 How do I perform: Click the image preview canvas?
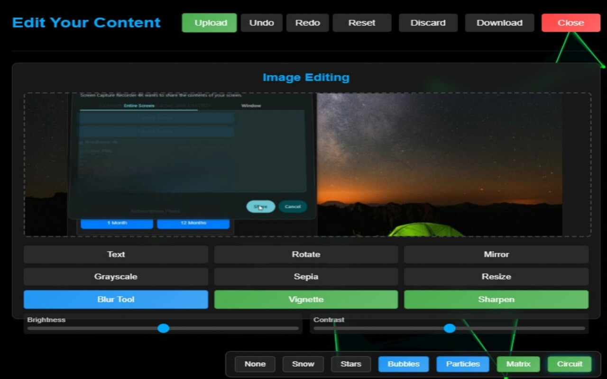(x=307, y=165)
